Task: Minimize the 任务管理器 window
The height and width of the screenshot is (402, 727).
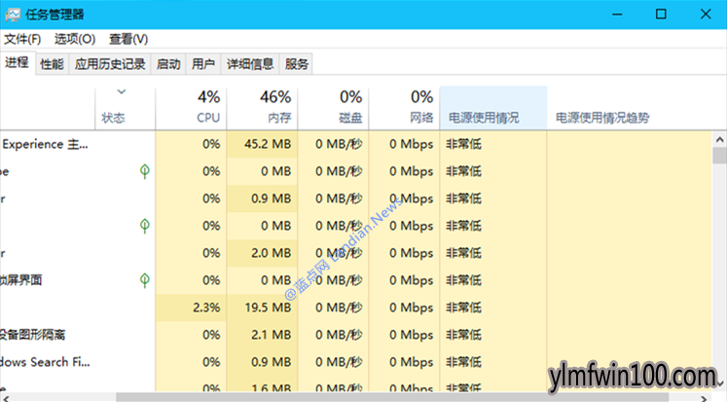Action: (x=617, y=15)
